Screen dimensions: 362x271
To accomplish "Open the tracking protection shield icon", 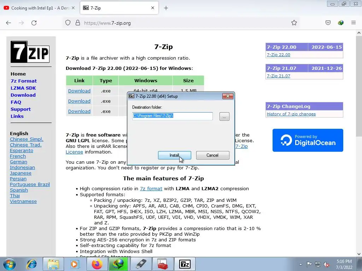I will click(x=68, y=23).
